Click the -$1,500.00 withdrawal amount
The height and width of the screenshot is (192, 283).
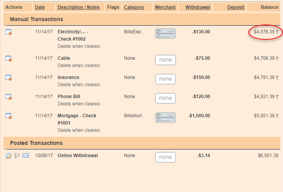(x=199, y=116)
